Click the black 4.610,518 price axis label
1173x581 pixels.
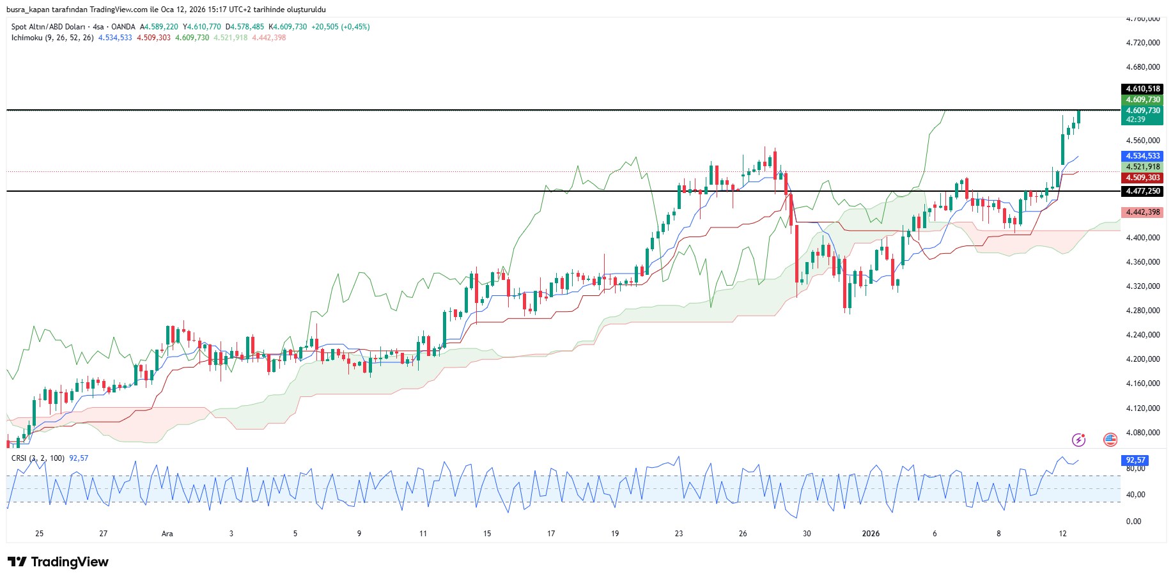1142,89
